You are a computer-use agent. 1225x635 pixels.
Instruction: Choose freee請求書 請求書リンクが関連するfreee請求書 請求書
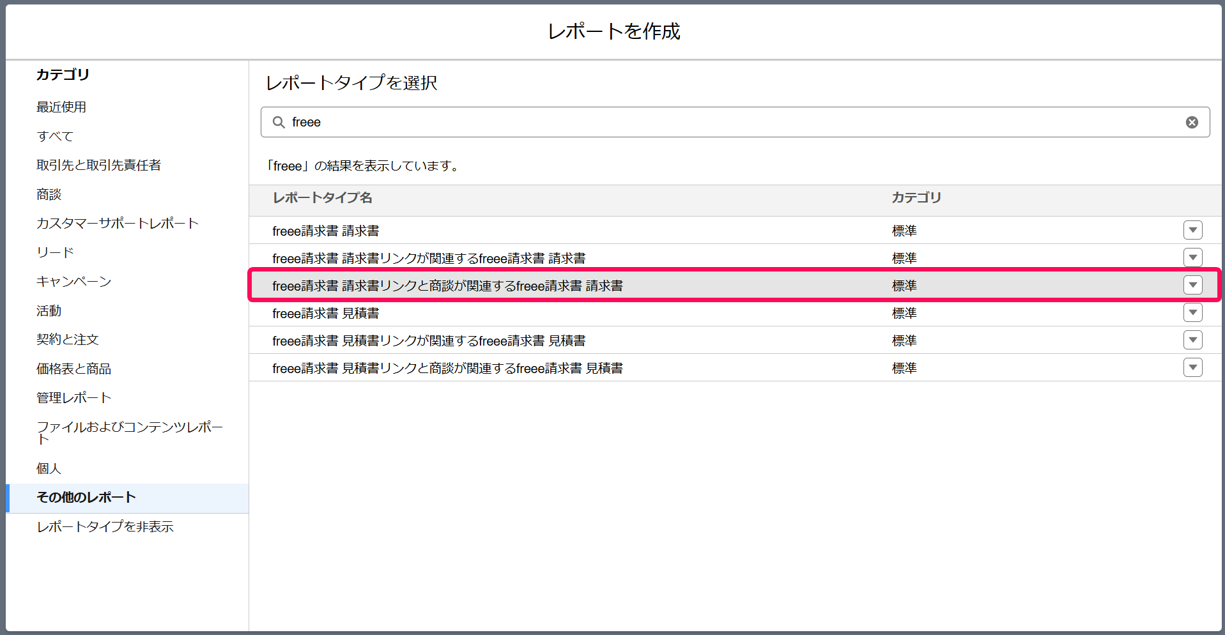pos(429,258)
